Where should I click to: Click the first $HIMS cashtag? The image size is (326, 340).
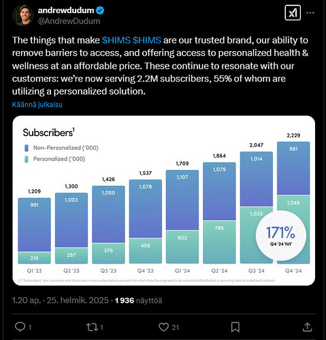coord(116,40)
